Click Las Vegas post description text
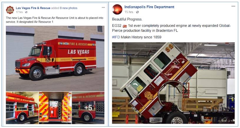The height and width of the screenshot is (128, 240). point(54,20)
